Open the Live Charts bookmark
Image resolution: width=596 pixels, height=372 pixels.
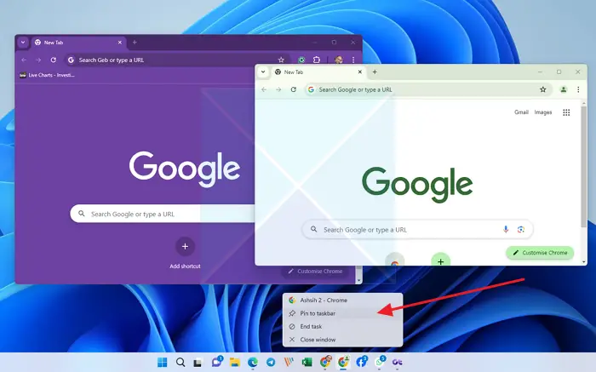[47, 75]
